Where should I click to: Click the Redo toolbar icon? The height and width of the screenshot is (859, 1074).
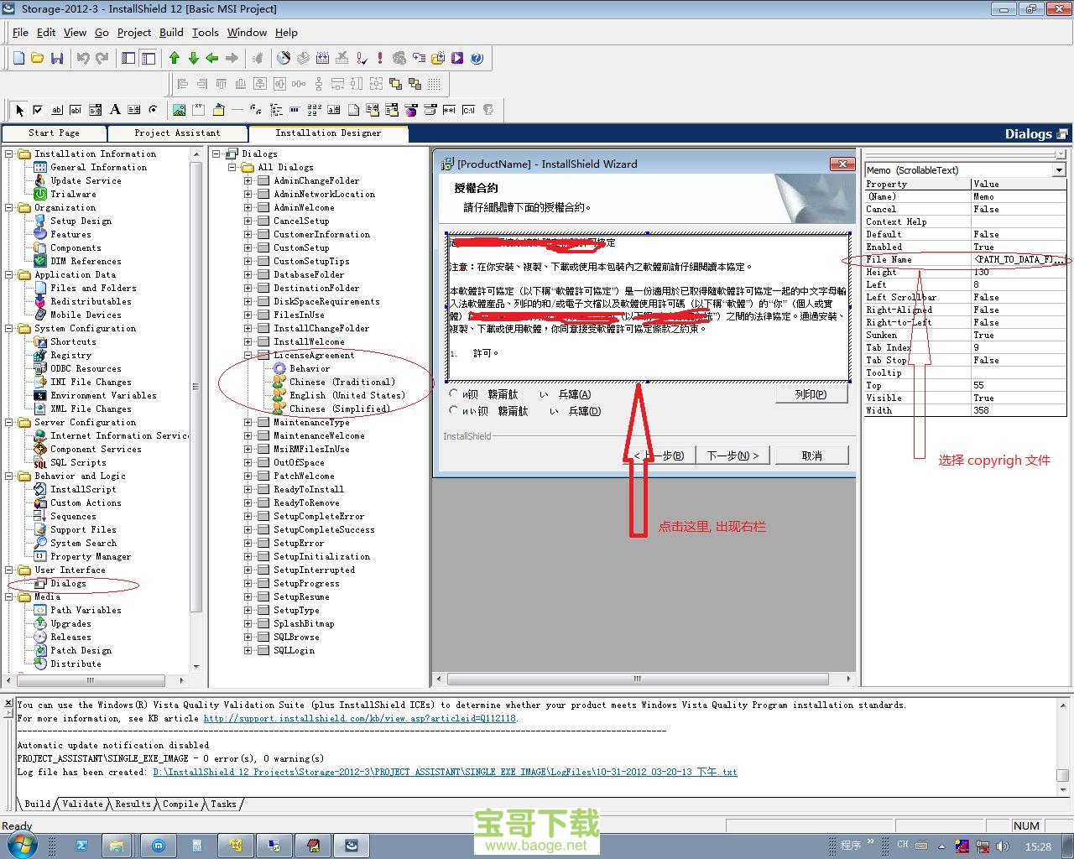pyautogui.click(x=102, y=58)
